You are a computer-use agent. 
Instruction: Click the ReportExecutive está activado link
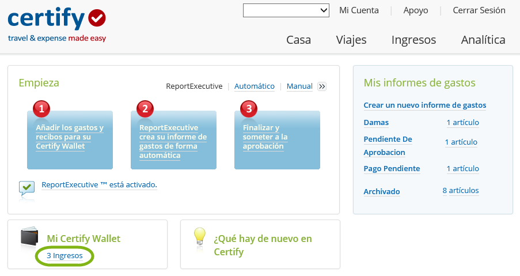(x=99, y=185)
